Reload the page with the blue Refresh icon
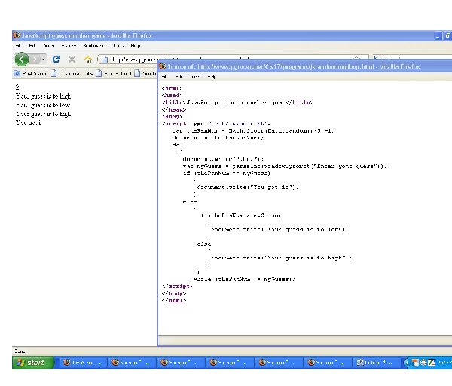 56,59
